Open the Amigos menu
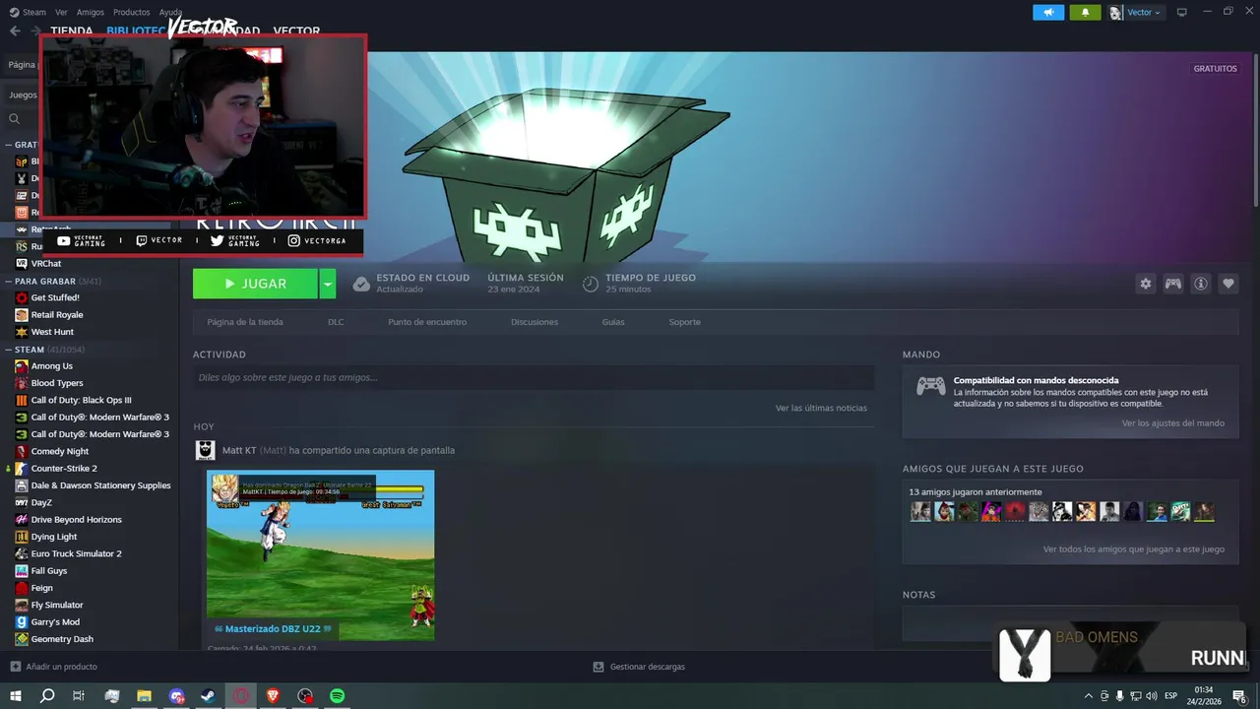This screenshot has width=1260, height=709. pyautogui.click(x=91, y=12)
